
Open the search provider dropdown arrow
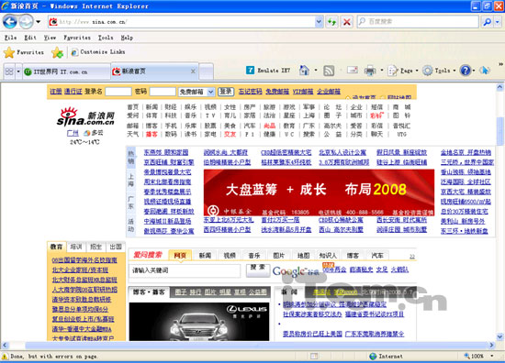point(498,22)
